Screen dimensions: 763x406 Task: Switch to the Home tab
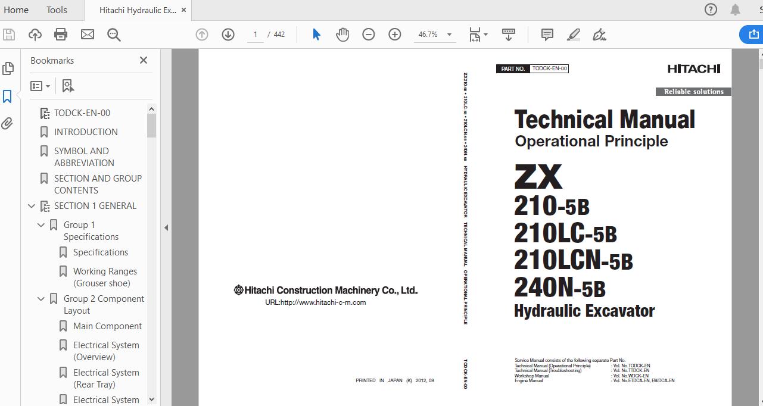16,10
